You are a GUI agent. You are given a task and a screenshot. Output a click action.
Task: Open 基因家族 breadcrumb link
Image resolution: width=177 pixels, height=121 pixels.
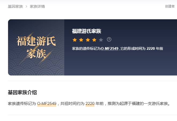(15, 6)
